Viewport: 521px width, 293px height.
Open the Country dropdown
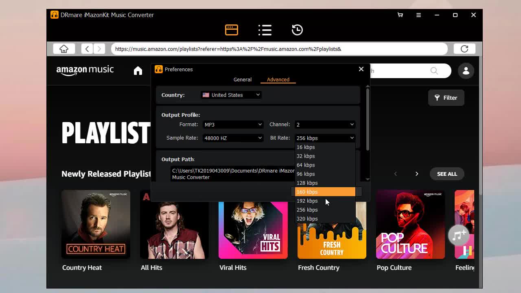(x=231, y=95)
